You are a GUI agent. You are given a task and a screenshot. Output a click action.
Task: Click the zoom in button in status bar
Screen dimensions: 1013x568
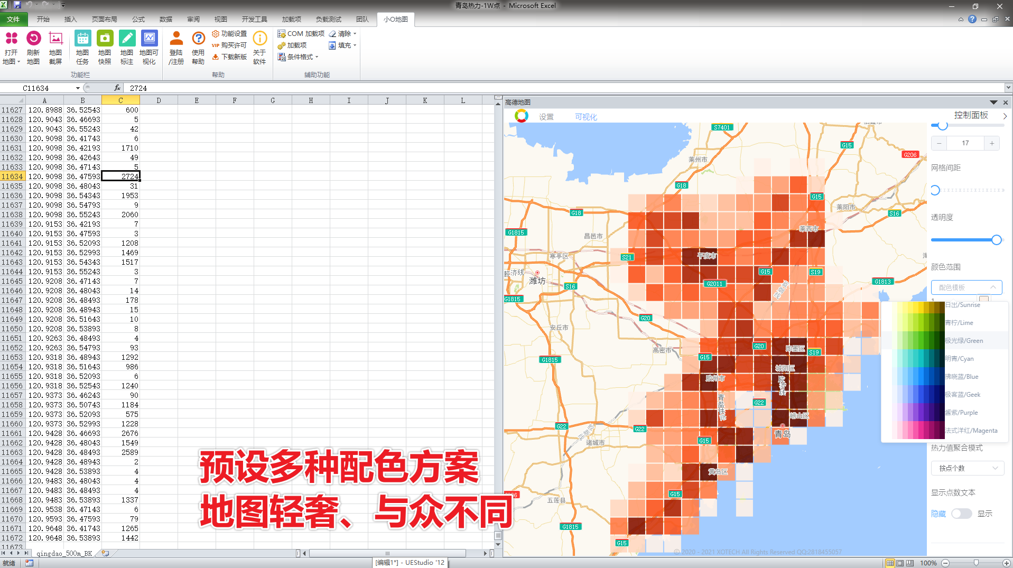click(1007, 563)
